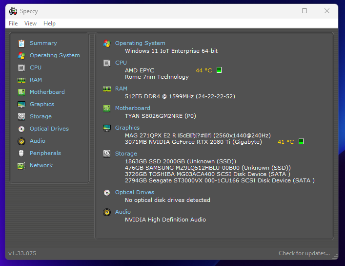Select the Windows 11 IoT Enterprise 64-bit text
This screenshot has height=266, width=345.
point(171,51)
